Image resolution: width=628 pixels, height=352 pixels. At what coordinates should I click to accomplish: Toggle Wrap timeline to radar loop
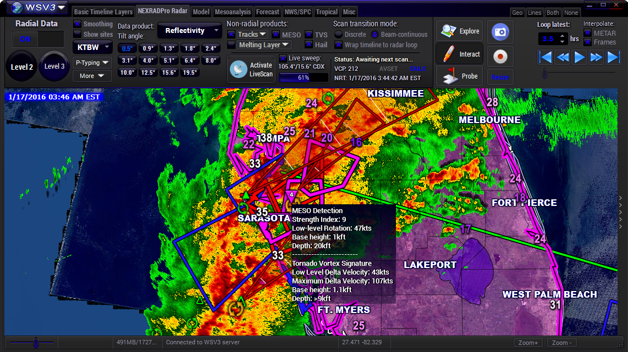(338, 44)
